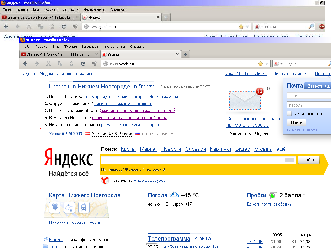Click bookmark star in front window address bar
This screenshot has height=248, width=331.
tap(261, 64)
